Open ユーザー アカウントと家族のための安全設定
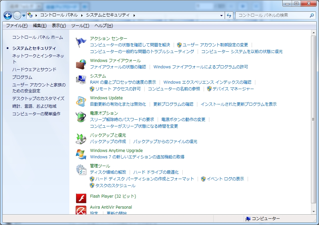The width and height of the screenshot is (319, 225). pos(39,88)
